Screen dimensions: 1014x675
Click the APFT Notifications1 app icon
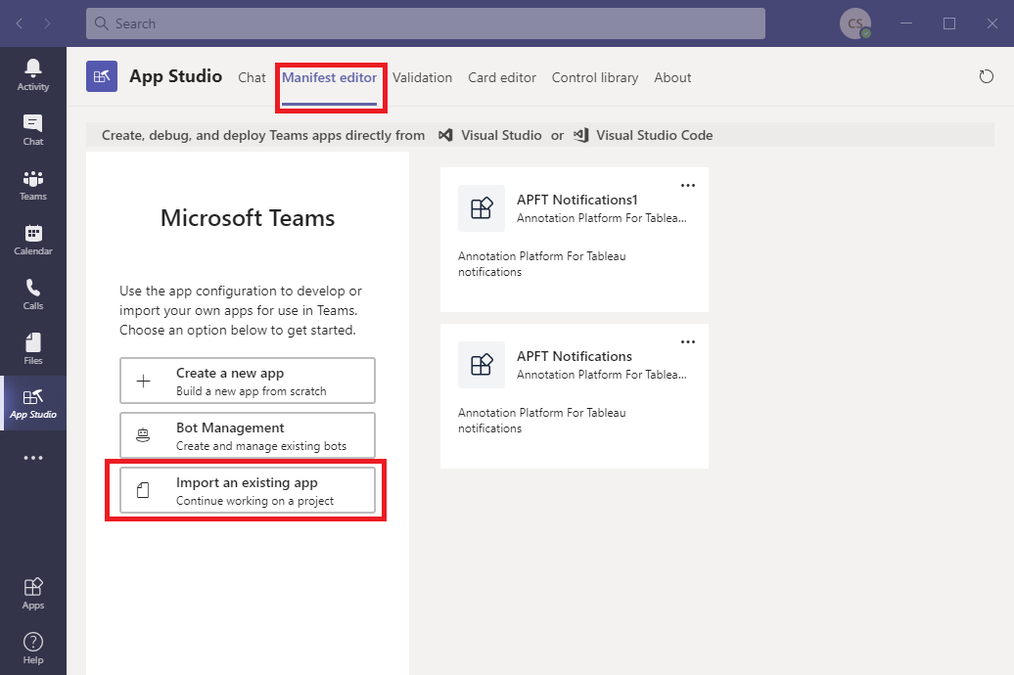point(482,208)
